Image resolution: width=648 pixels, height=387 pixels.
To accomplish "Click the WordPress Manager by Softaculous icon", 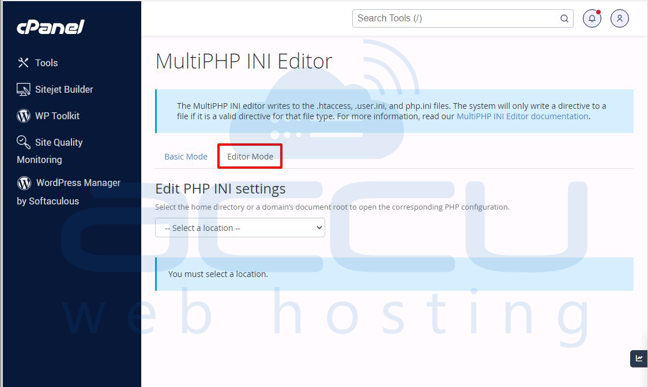I will point(24,183).
